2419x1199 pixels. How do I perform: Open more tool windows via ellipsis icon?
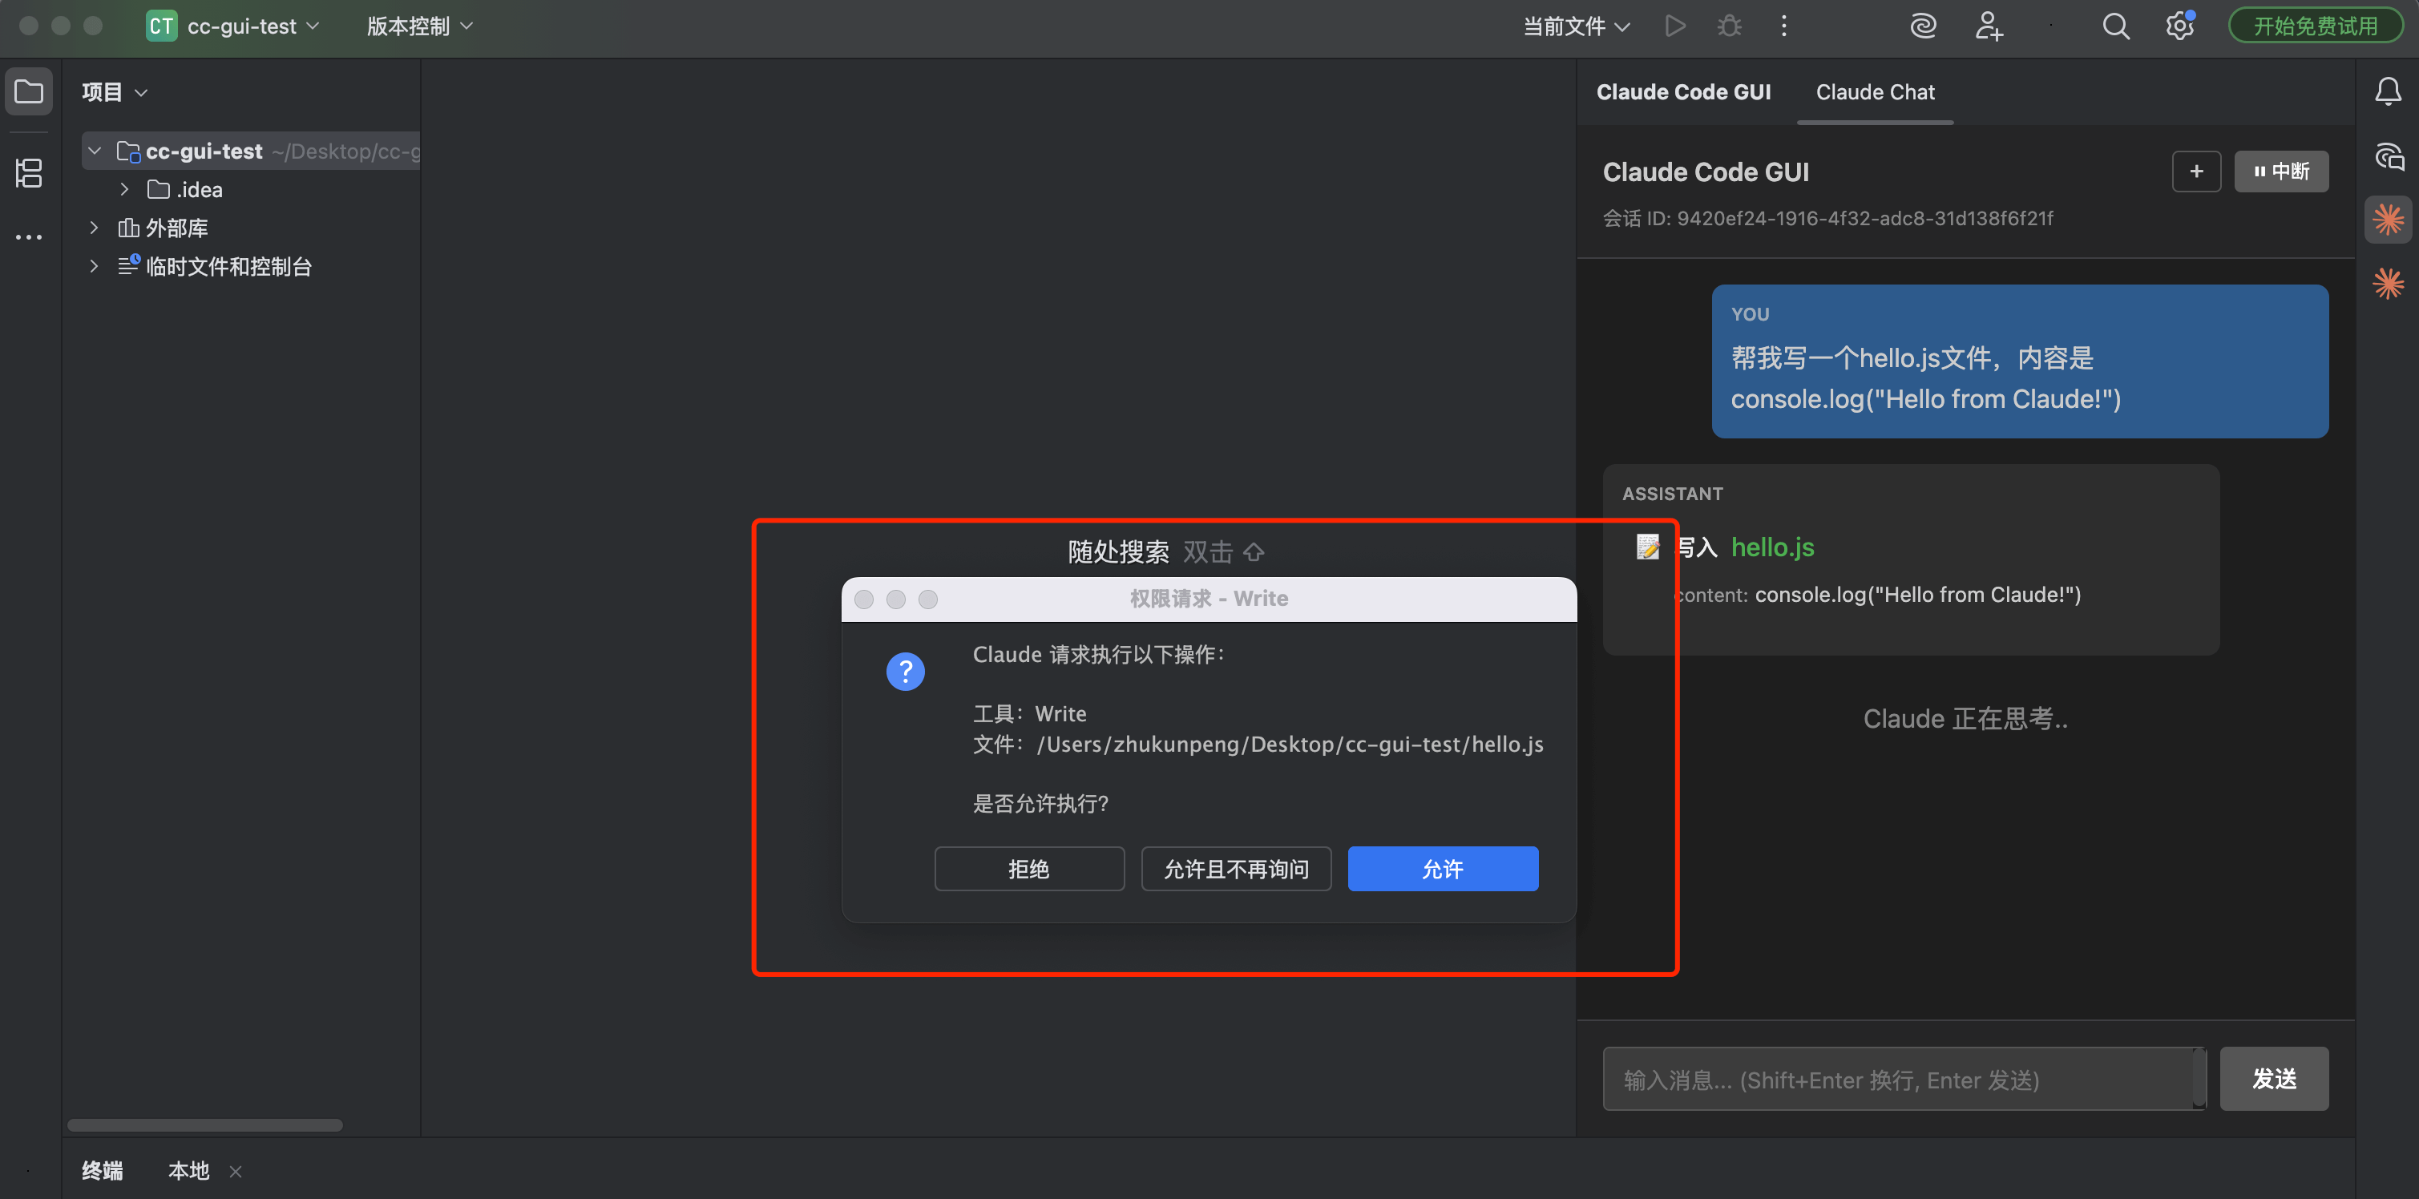pos(28,236)
